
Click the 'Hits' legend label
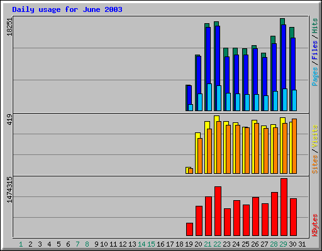point(314,26)
